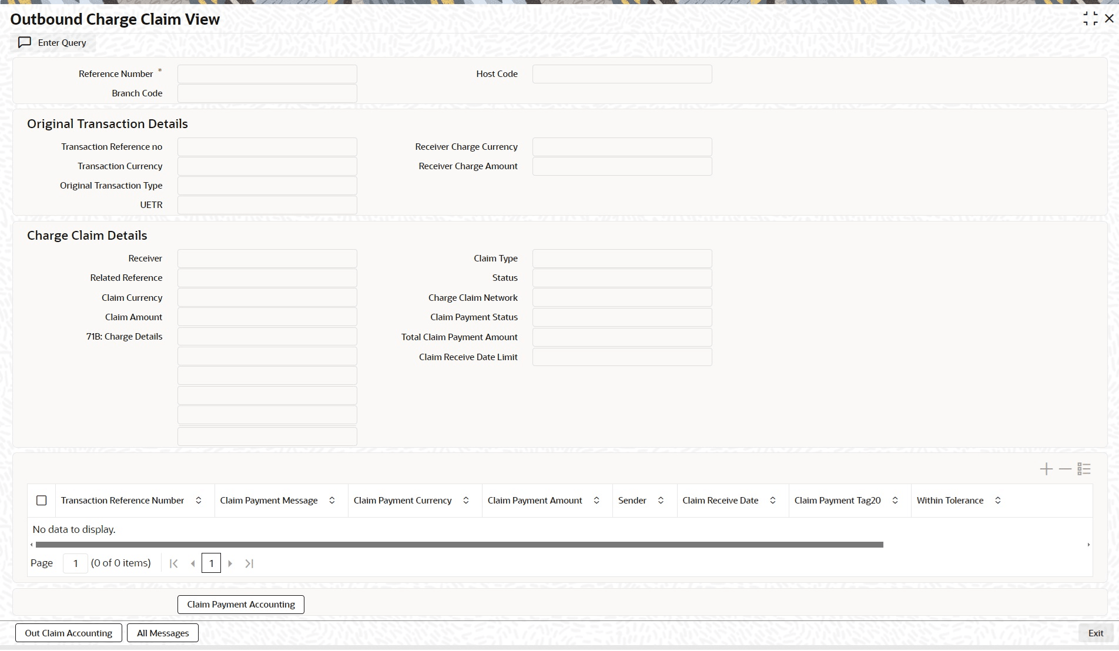Click the Exit button
The image size is (1119, 651).
(1095, 633)
